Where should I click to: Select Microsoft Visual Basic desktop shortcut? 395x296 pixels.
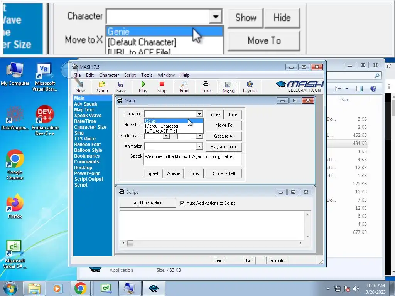pos(45,77)
